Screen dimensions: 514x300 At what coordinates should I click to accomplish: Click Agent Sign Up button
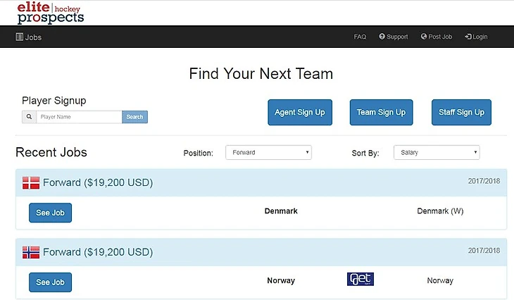[300, 113]
